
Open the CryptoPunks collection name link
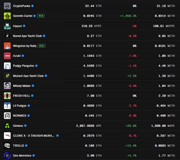coord(22,6)
